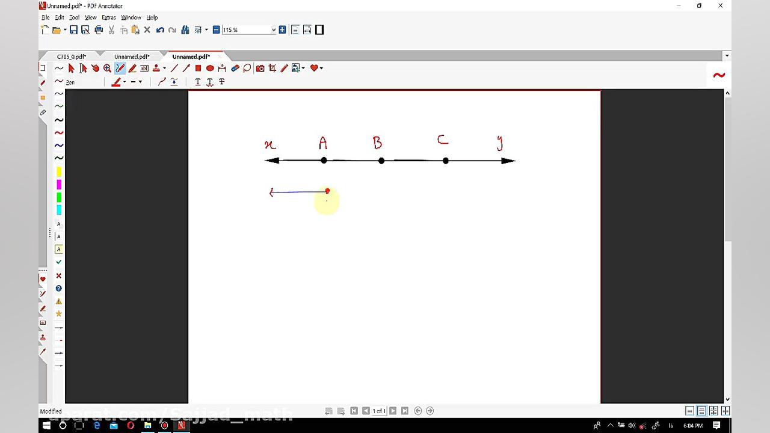Go to the next page
Screen dimensions: 770x433
pos(393,411)
